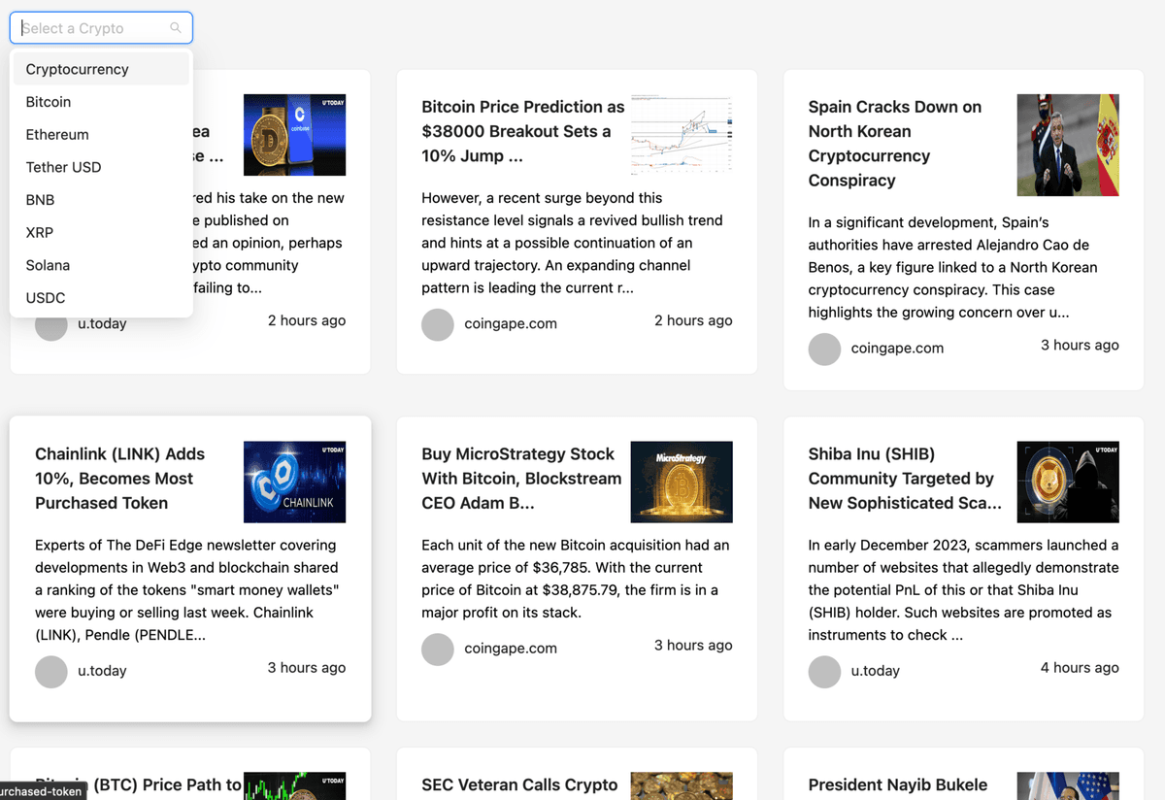Click the MicroStrategy average price summary text
The height and width of the screenshot is (800, 1165).
[x=576, y=579]
